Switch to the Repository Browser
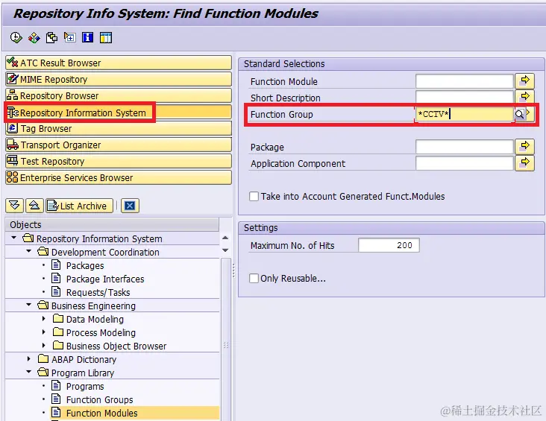The height and width of the screenshot is (421, 546). (x=119, y=95)
